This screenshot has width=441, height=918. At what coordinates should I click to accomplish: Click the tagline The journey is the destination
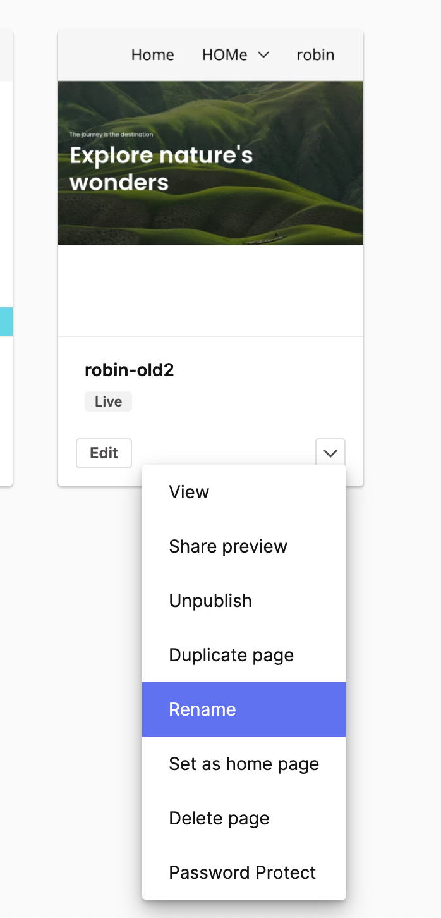(111, 134)
